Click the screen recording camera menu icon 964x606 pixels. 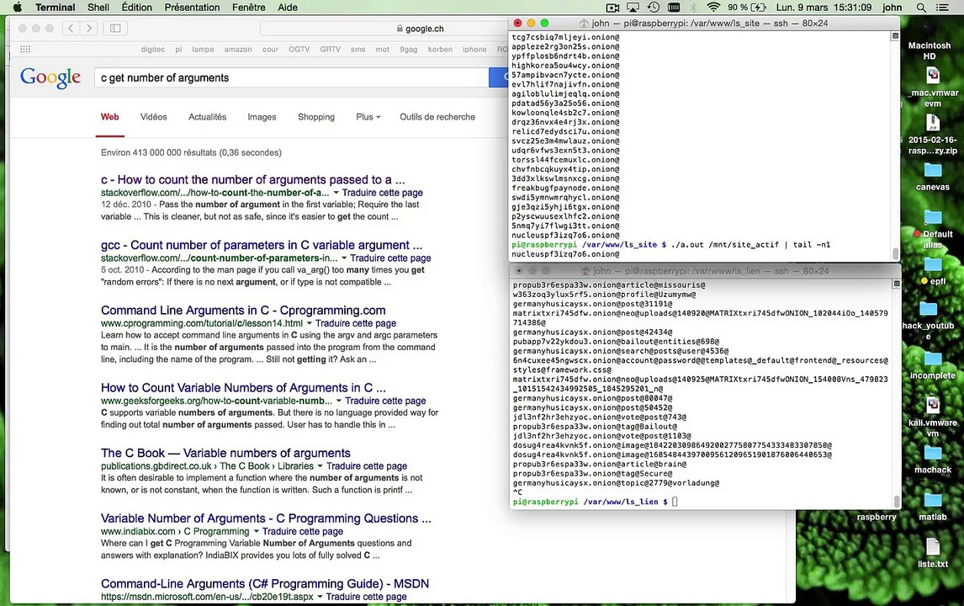612,8
